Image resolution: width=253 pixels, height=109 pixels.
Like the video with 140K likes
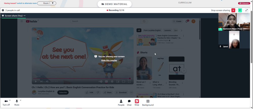(90, 92)
